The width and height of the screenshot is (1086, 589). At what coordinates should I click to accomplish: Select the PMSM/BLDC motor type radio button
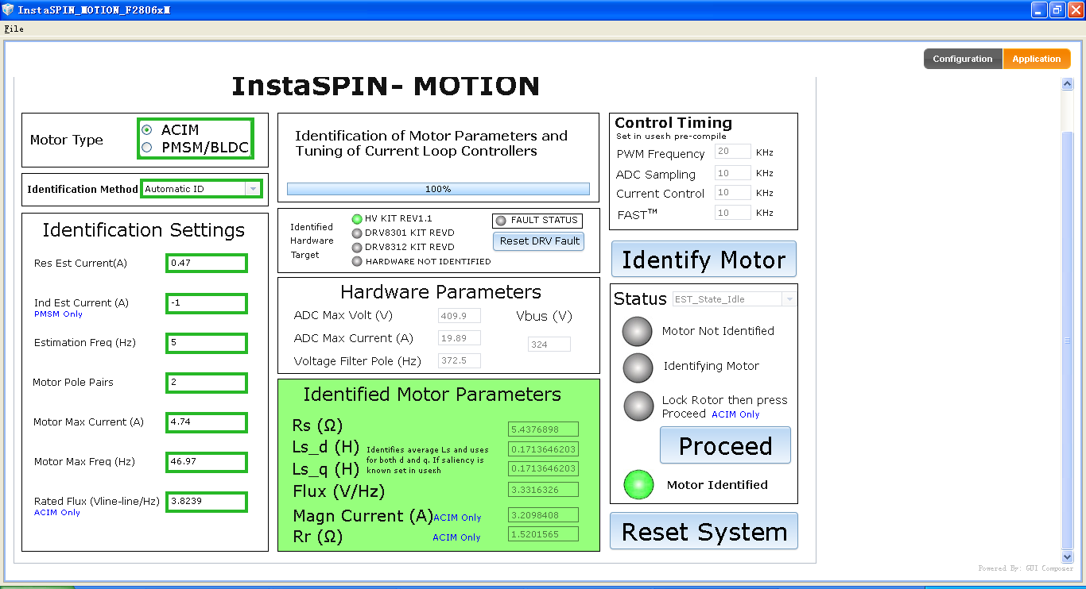click(x=146, y=148)
